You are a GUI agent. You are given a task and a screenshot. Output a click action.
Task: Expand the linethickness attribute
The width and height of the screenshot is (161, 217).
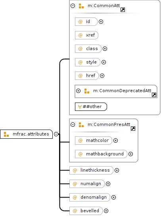click(117, 170)
